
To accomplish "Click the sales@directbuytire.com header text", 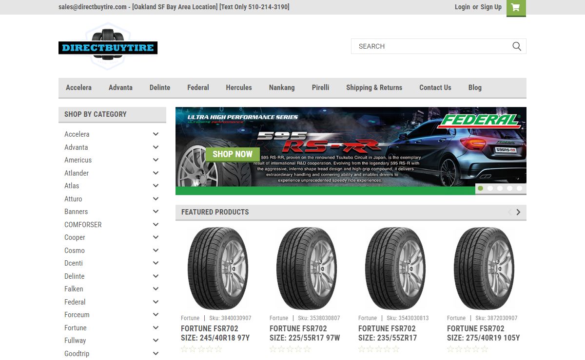I will coord(93,7).
